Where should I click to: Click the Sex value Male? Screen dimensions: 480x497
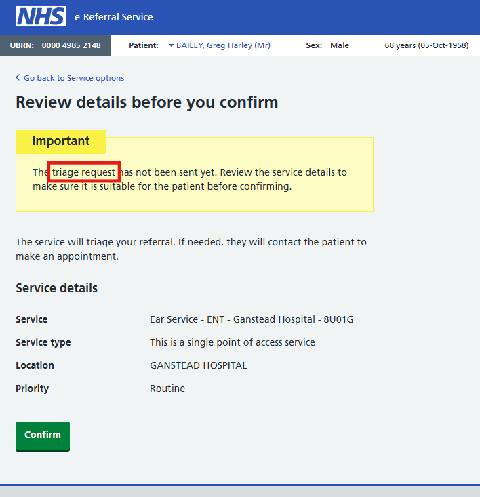pos(340,45)
